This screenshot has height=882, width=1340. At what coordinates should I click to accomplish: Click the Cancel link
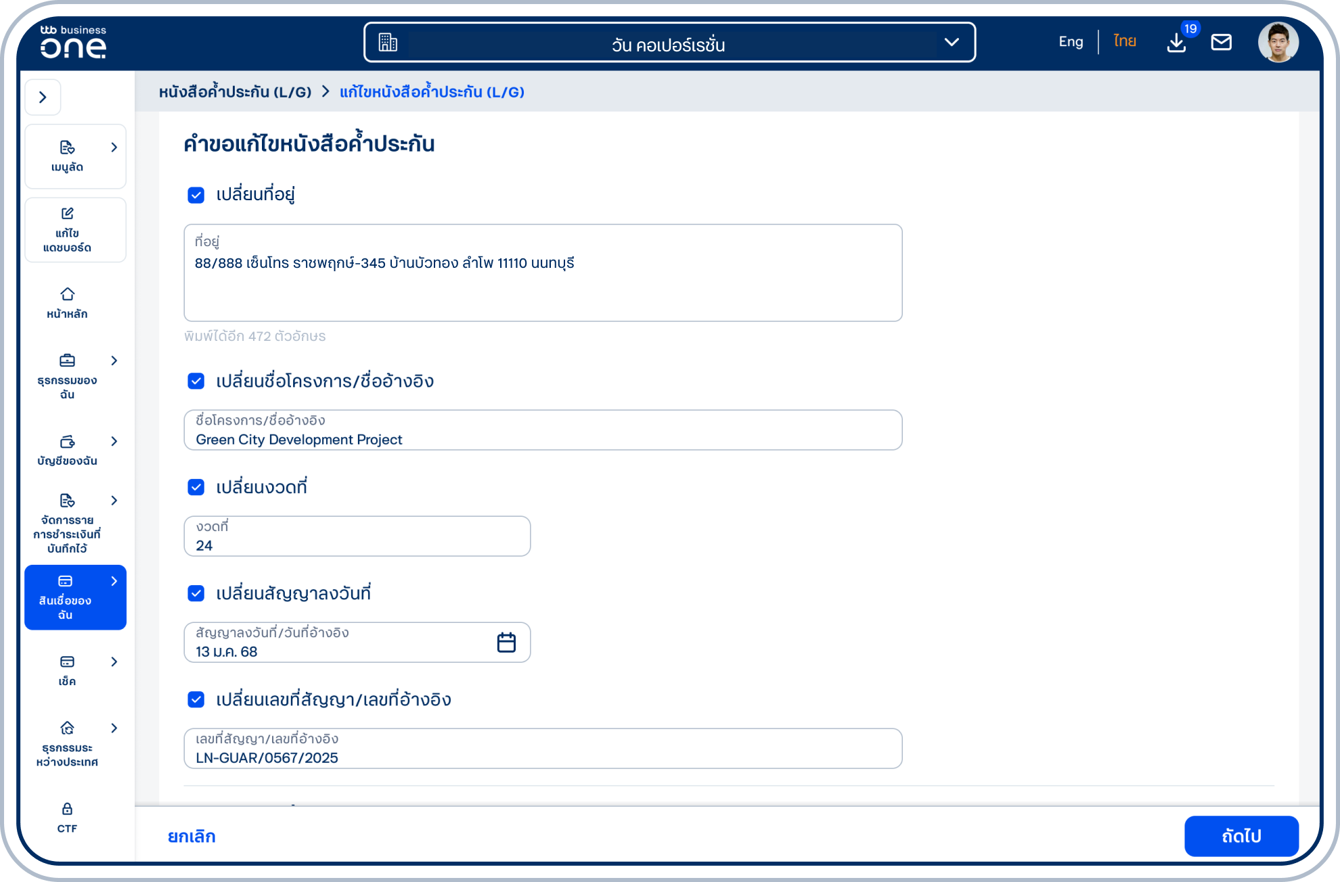pyautogui.click(x=192, y=837)
